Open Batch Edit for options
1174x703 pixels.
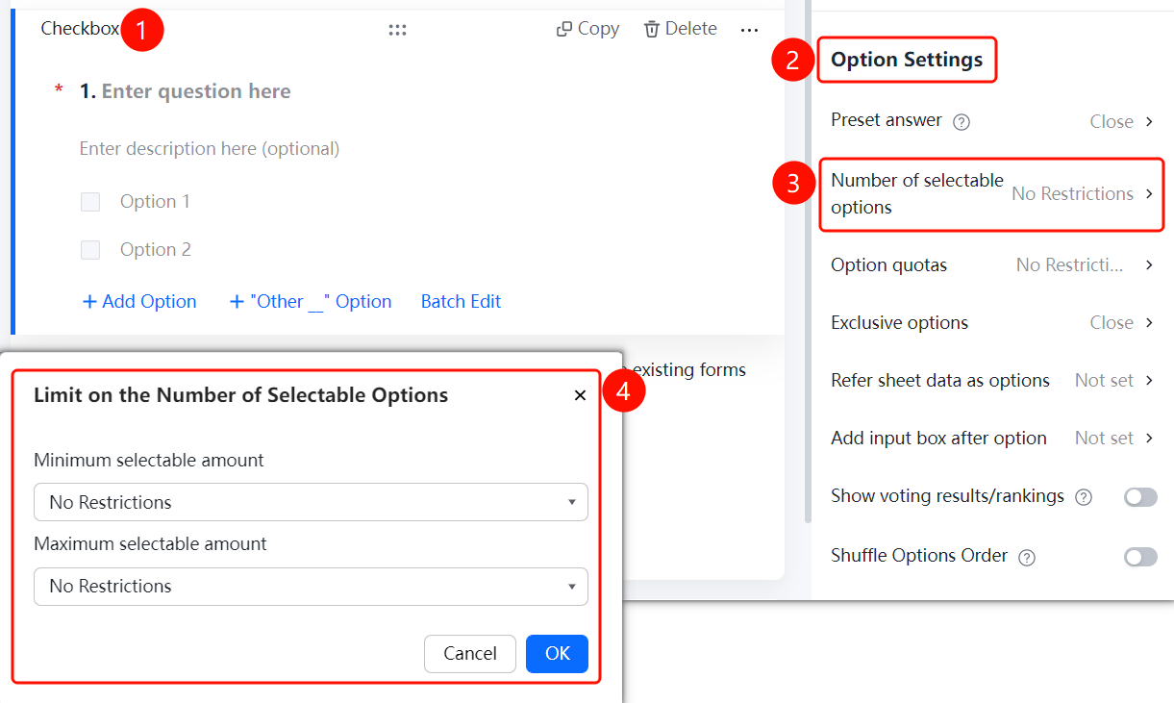tap(462, 302)
